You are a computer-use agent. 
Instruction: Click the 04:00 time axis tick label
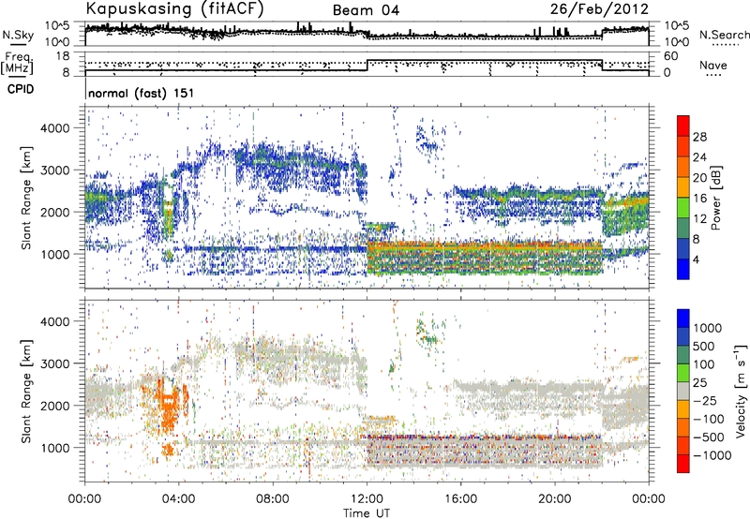179,499
